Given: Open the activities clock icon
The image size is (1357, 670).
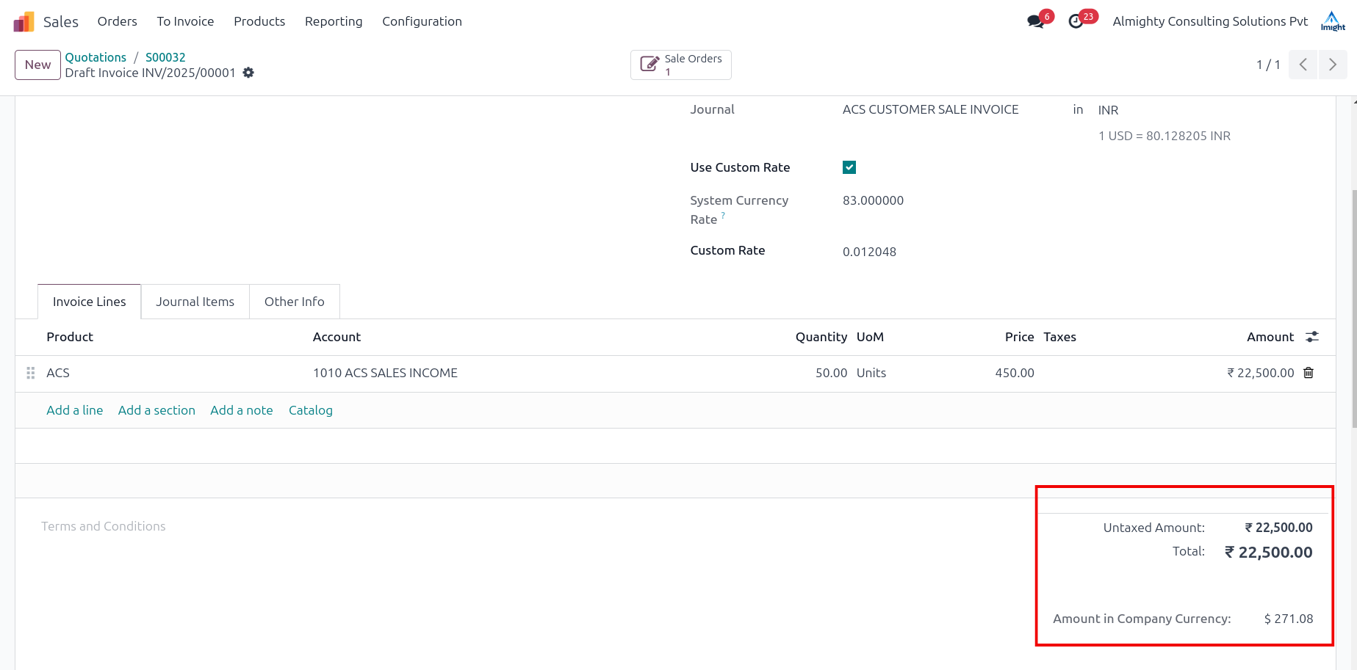Looking at the screenshot, I should (1076, 21).
